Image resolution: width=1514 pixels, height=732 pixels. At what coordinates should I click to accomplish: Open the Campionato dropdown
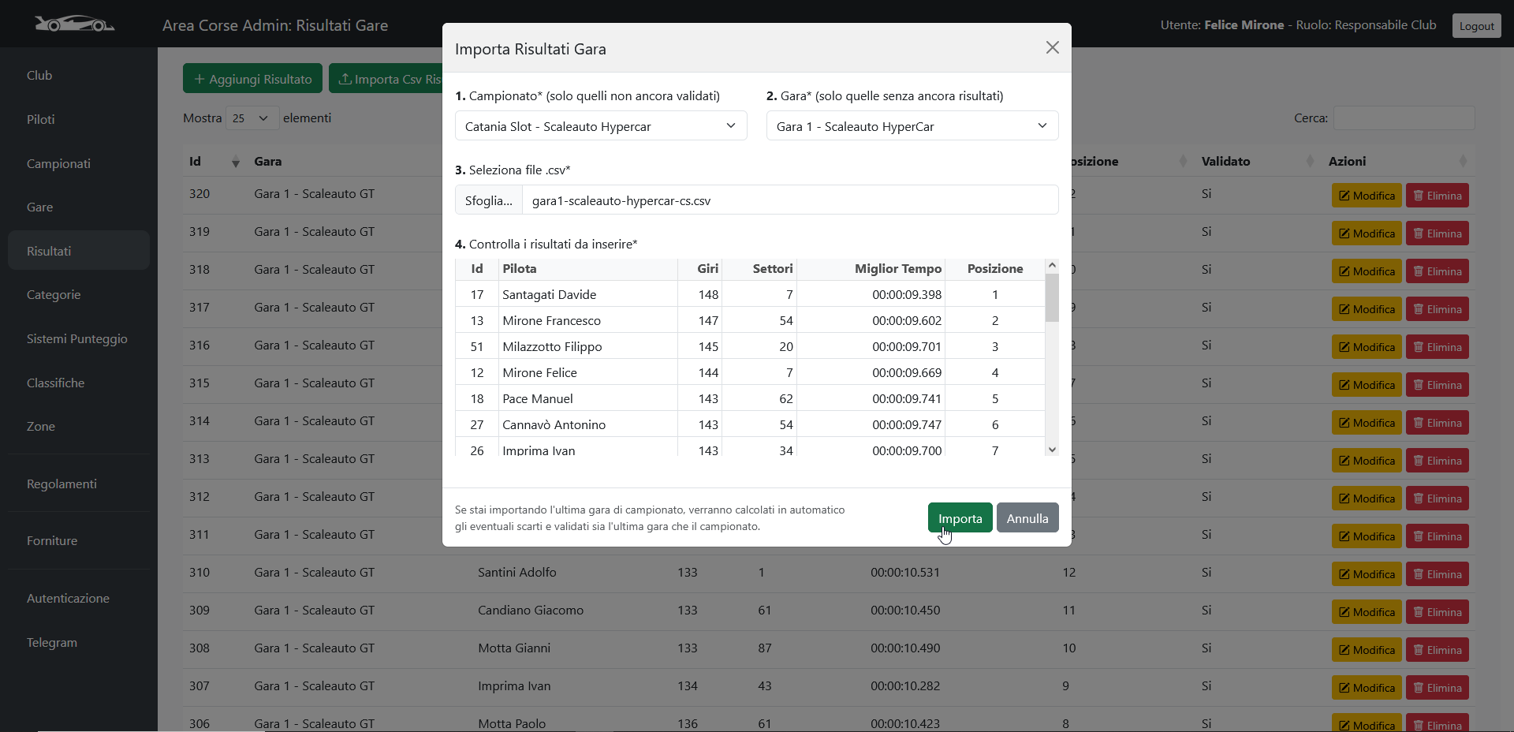(x=600, y=126)
